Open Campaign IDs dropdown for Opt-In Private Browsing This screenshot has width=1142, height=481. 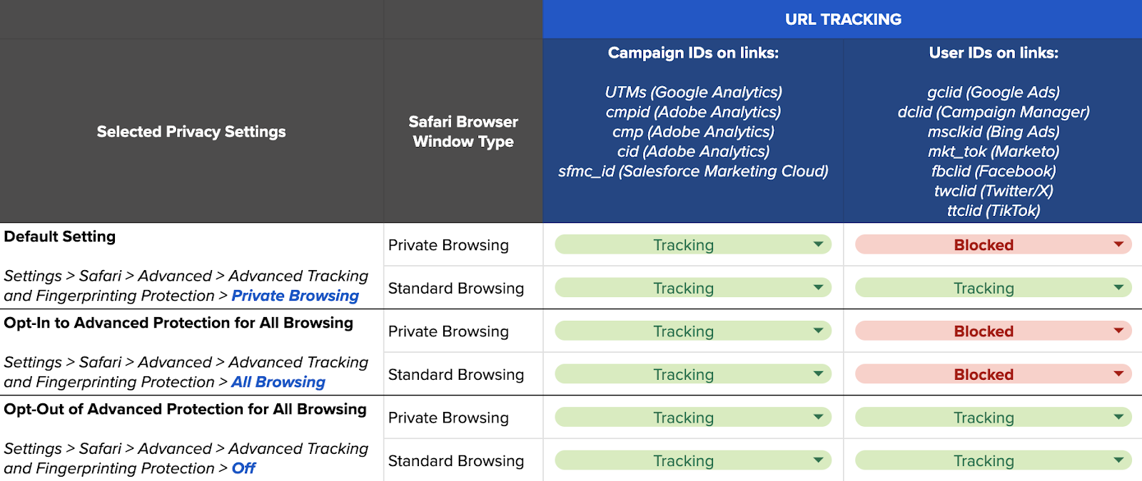coord(693,331)
